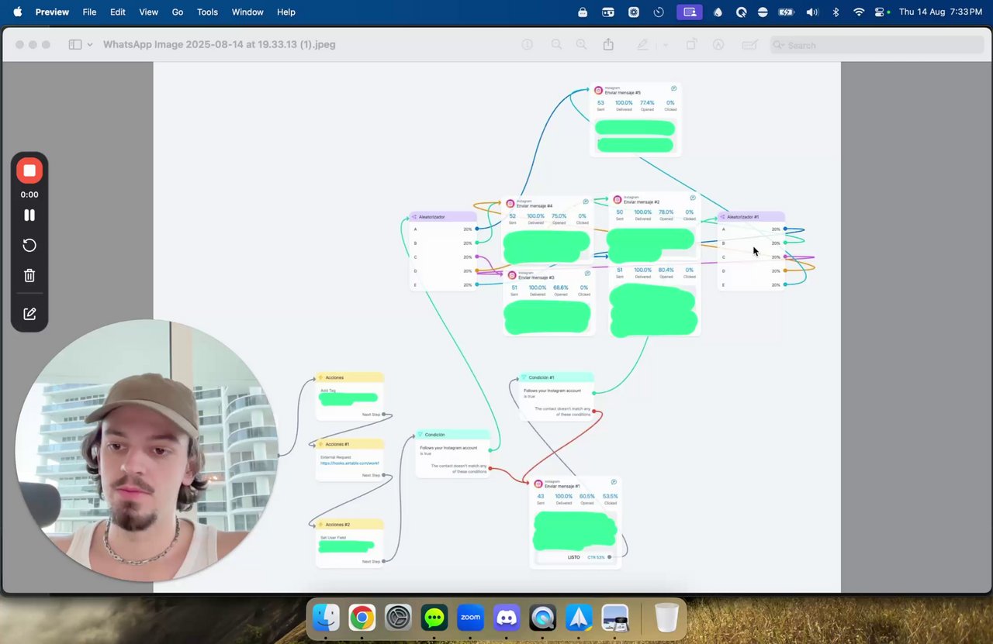Click the hooks.airtable.com link in Acciones #1
The height and width of the screenshot is (644, 993).
coord(350,463)
